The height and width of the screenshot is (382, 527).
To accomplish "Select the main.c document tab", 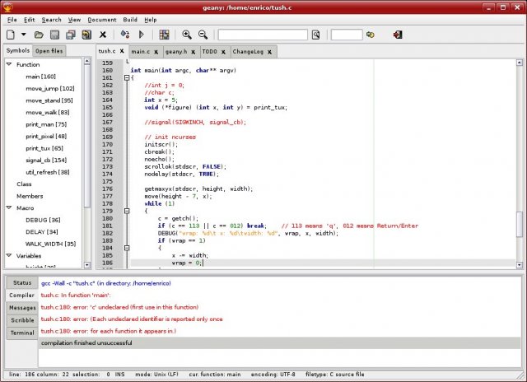I will tap(141, 52).
